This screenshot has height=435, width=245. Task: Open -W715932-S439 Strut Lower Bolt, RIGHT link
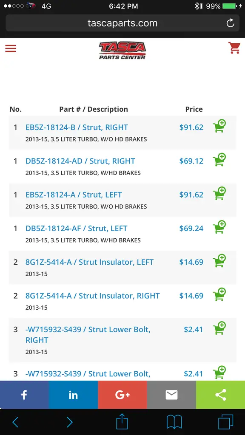tap(88, 335)
